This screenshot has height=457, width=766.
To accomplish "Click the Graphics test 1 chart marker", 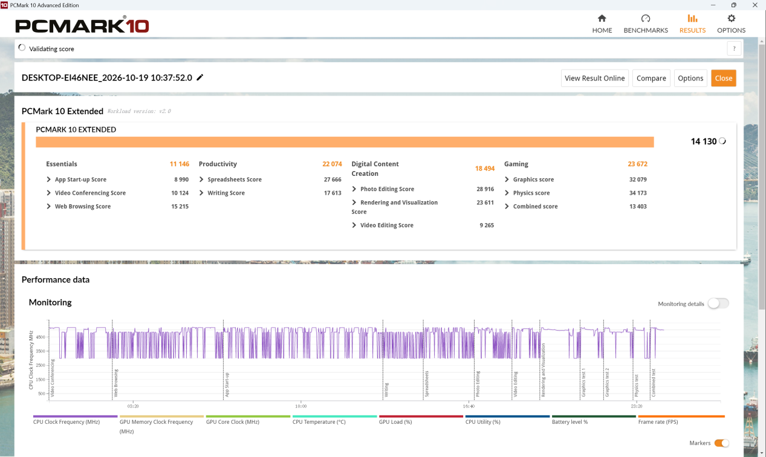I will pyautogui.click(x=583, y=383).
